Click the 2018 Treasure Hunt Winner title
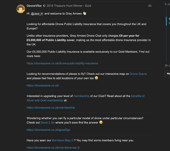 (x=69, y=6)
